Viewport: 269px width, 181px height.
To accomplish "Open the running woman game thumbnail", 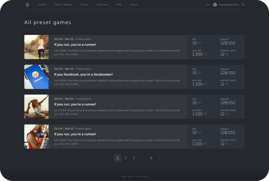I will [x=37, y=47].
